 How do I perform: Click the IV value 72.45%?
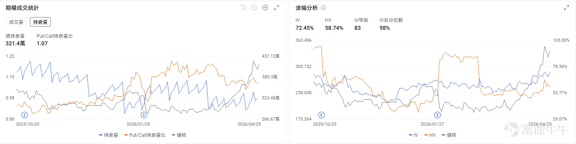(x=305, y=28)
